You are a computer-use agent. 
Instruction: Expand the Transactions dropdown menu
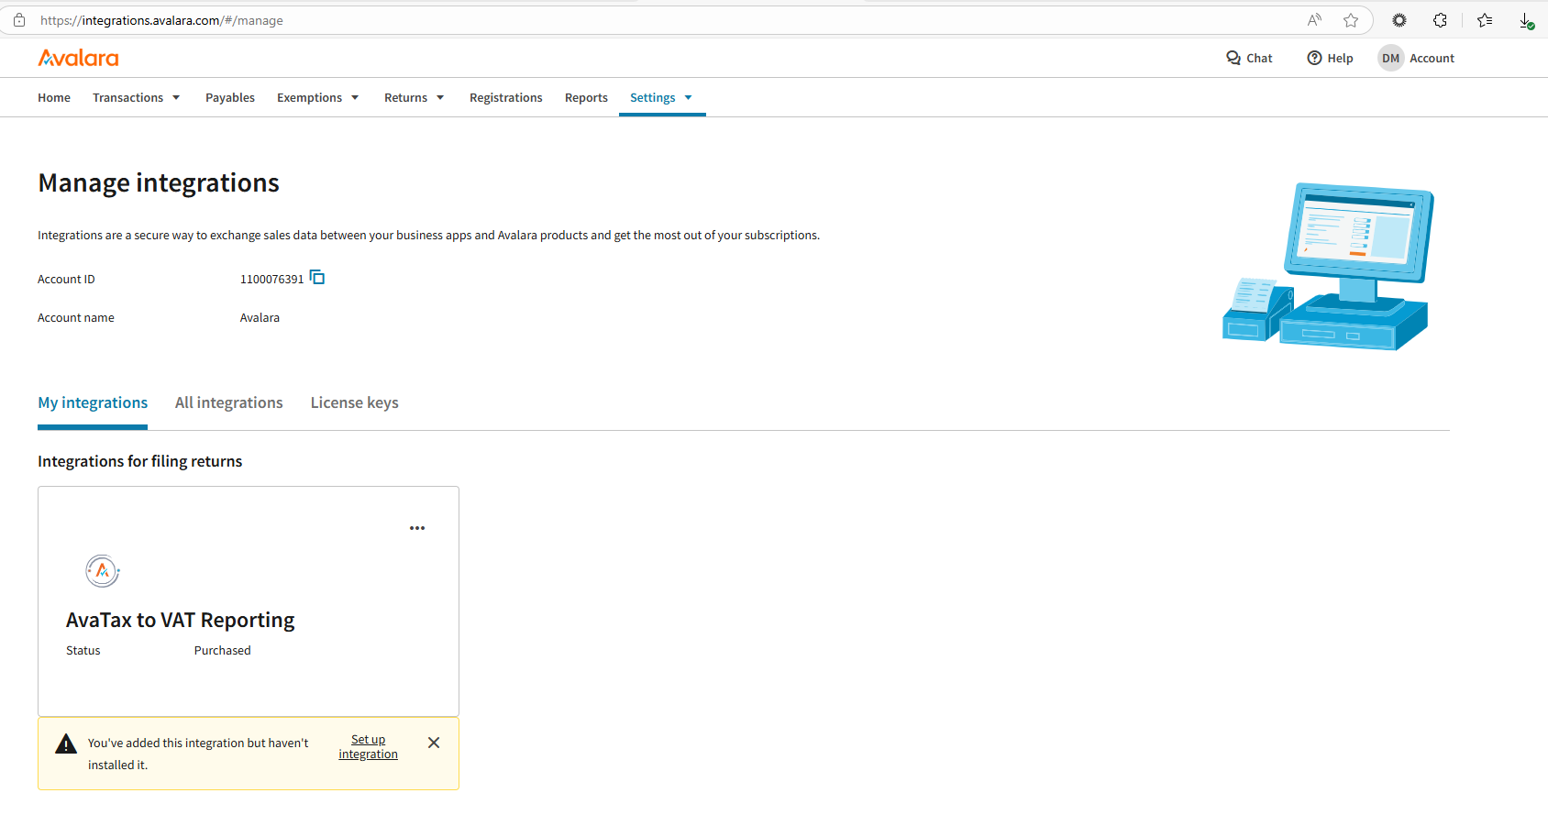[x=137, y=97]
